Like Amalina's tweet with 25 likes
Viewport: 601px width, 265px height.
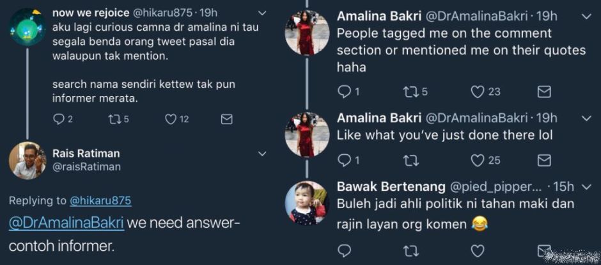[478, 160]
